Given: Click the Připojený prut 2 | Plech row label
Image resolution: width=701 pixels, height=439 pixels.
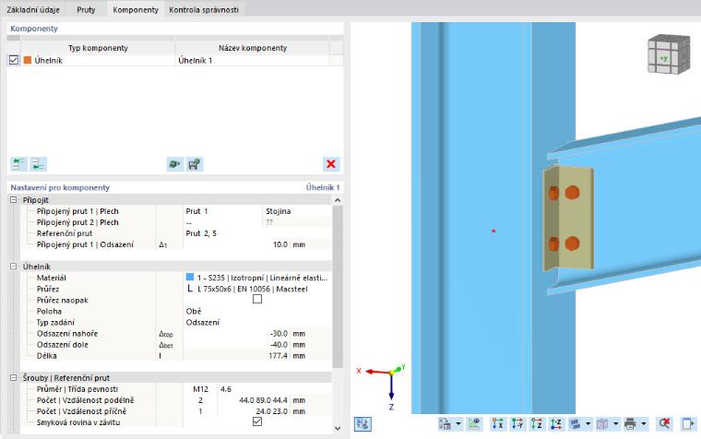Looking at the screenshot, I should [x=77, y=222].
